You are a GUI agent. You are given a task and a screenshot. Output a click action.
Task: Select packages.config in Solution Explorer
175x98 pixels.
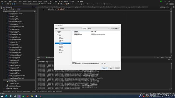[13, 85]
